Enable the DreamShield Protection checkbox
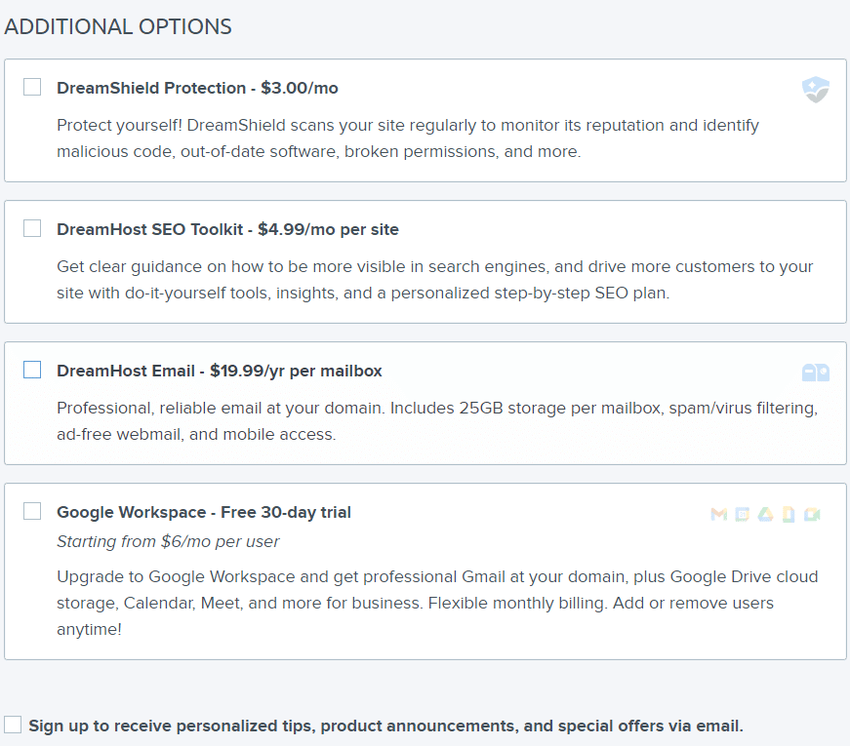The image size is (850, 746). pyautogui.click(x=32, y=87)
